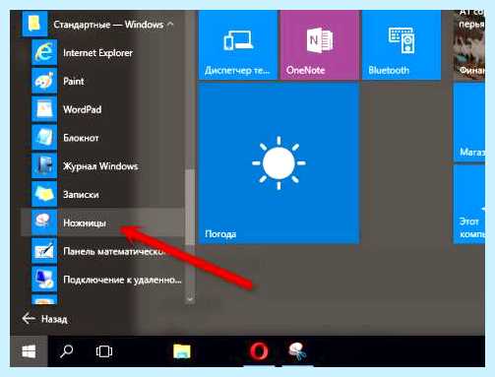Click the Windows Start button
495x377 pixels.
tap(29, 351)
